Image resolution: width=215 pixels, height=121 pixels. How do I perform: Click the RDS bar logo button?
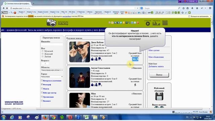coord(5,13)
